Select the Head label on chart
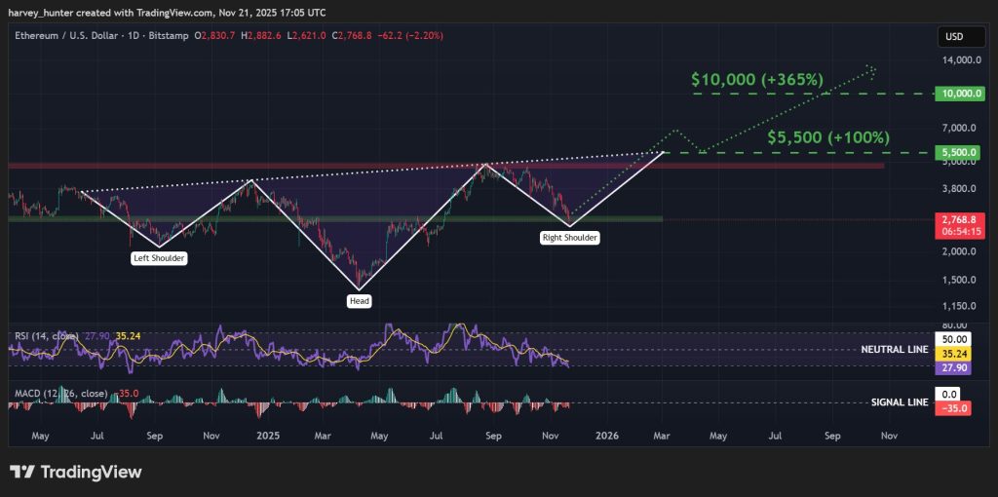The width and height of the screenshot is (998, 497). (360, 301)
